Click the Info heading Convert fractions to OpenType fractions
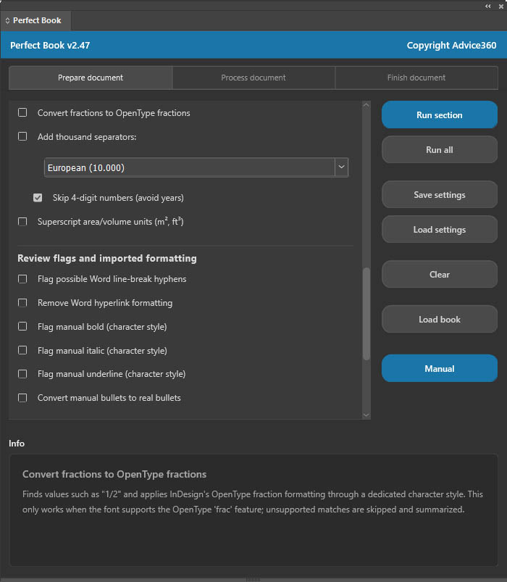 click(x=114, y=474)
